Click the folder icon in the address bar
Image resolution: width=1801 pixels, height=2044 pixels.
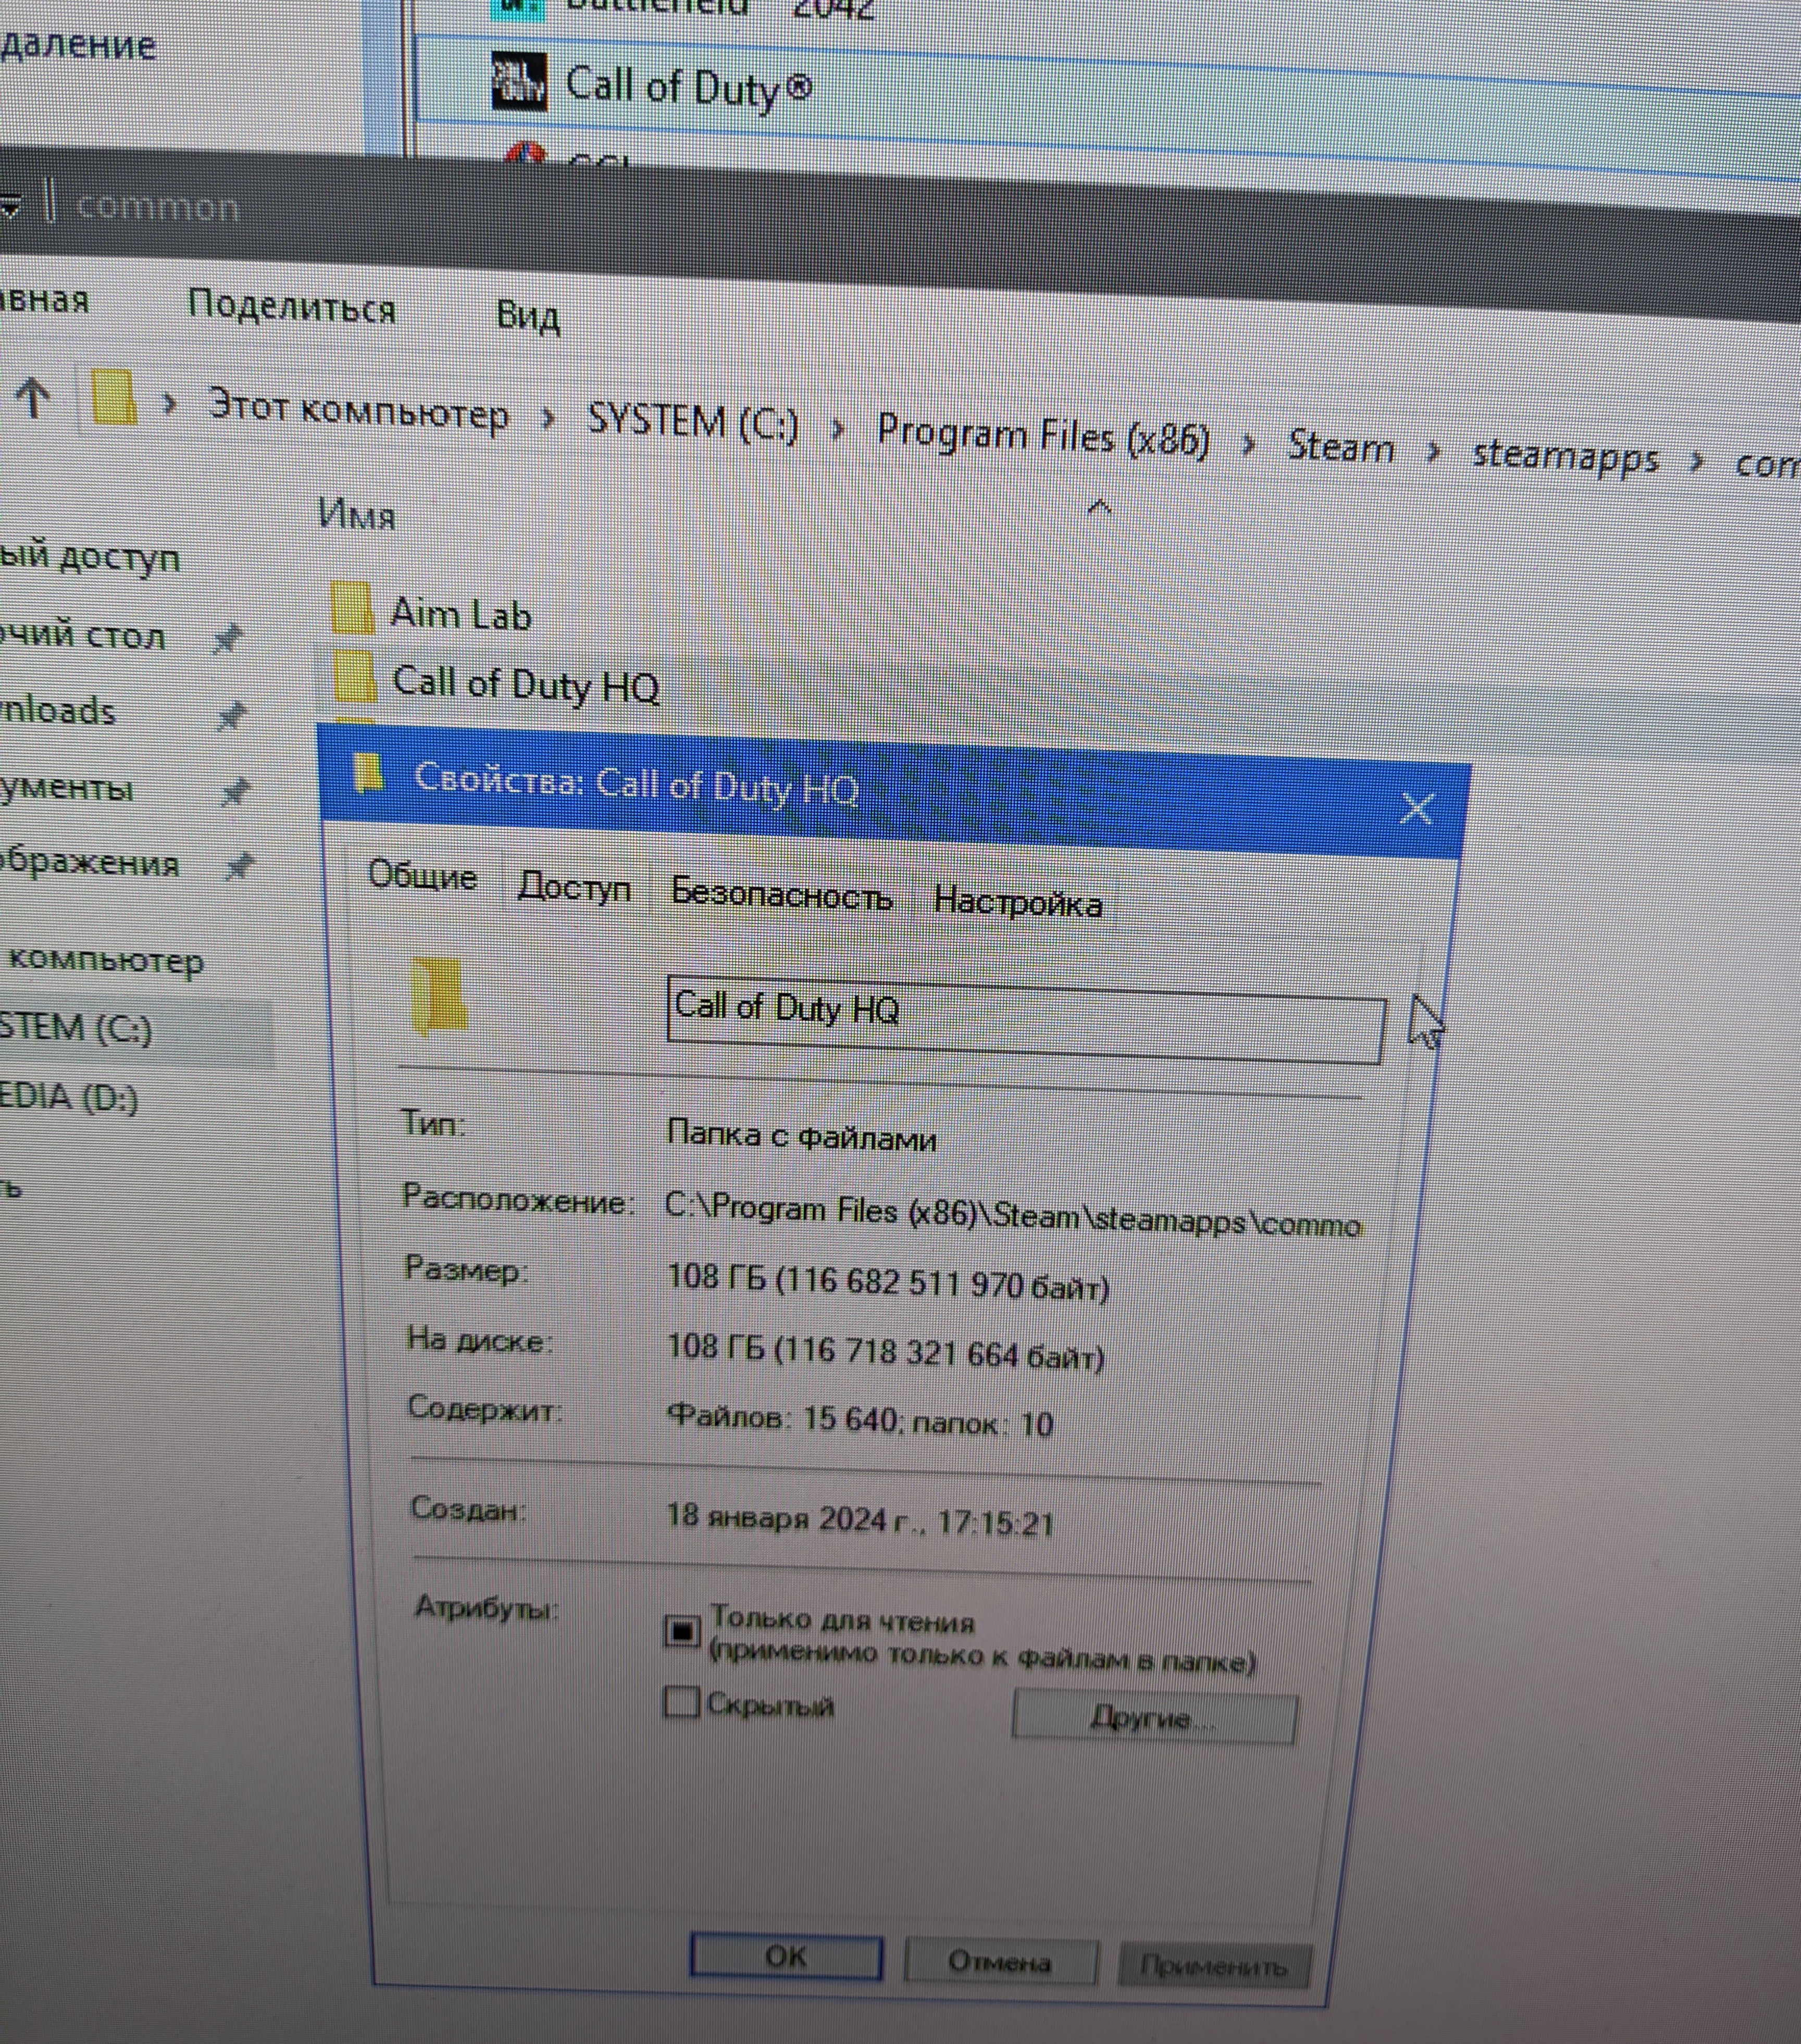pos(114,398)
